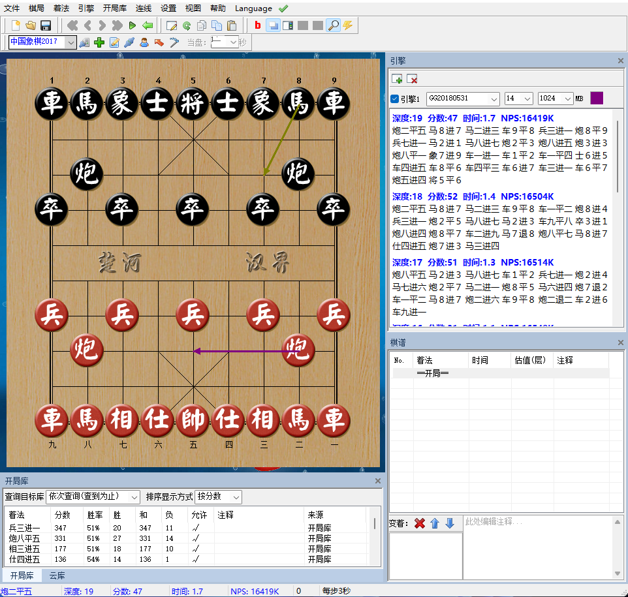Click the person user icon
This screenshot has height=597, width=628.
pyautogui.click(x=144, y=42)
